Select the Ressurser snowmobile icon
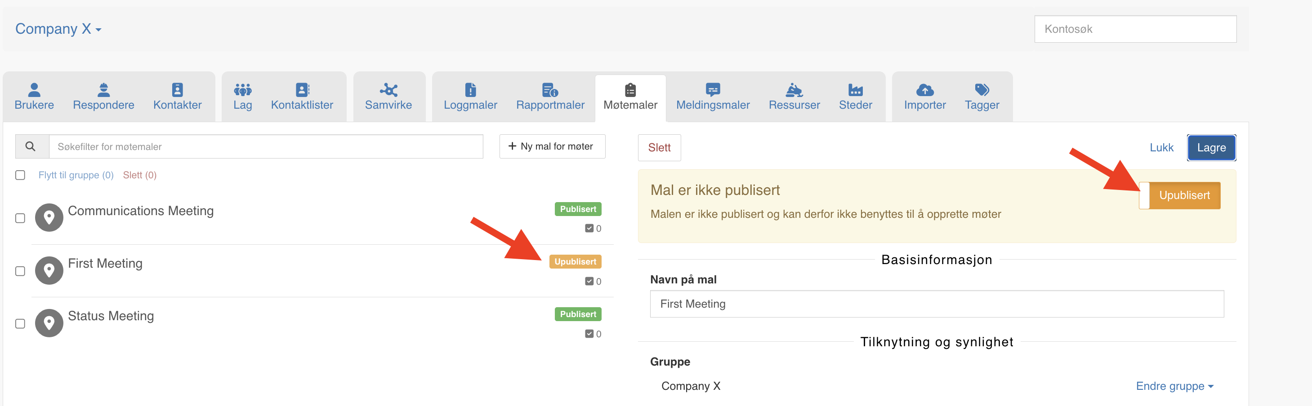 pos(794,89)
